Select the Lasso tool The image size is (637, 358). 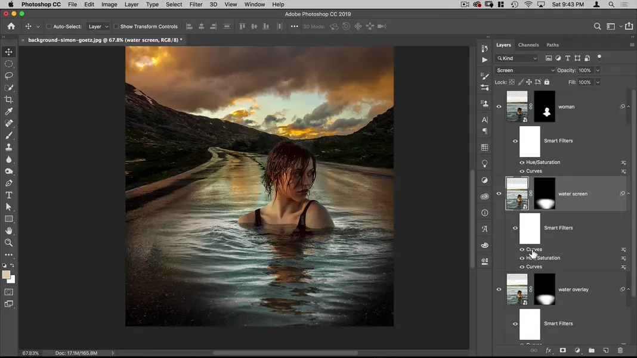pyautogui.click(x=8, y=76)
